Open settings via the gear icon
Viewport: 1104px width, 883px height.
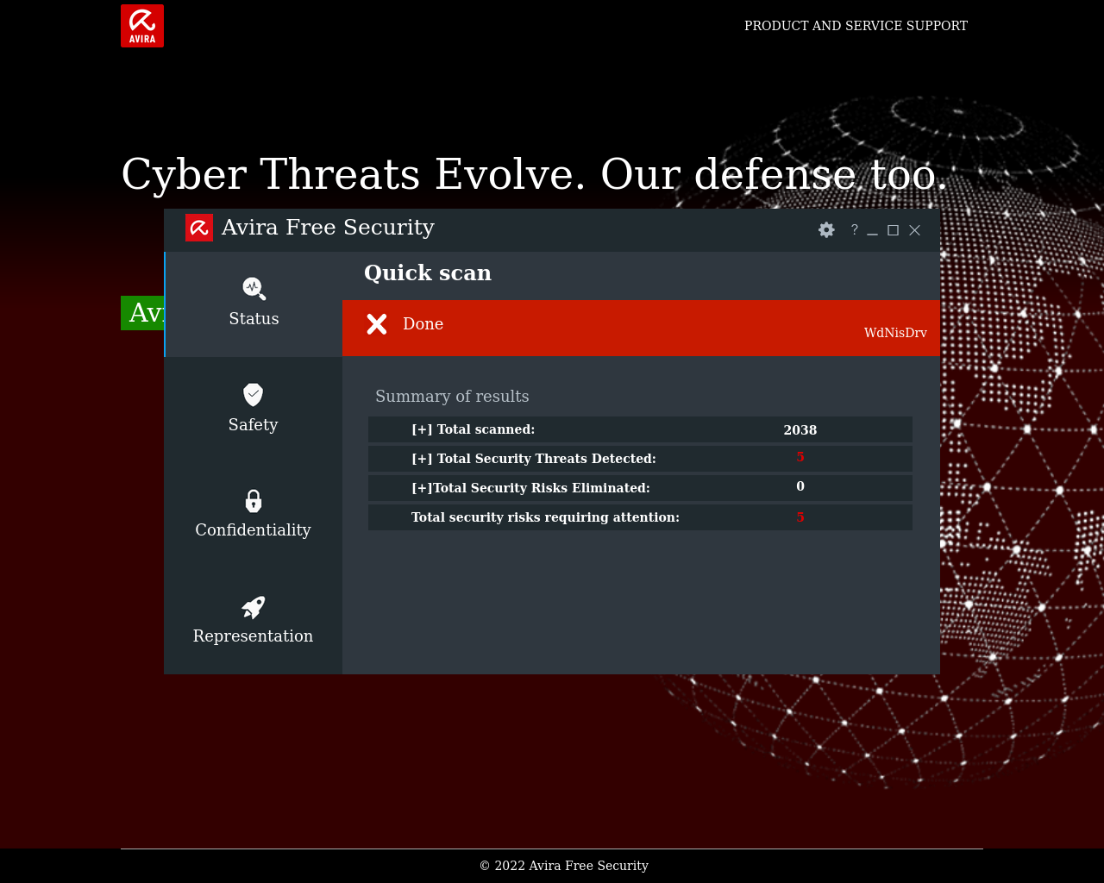[x=826, y=229]
